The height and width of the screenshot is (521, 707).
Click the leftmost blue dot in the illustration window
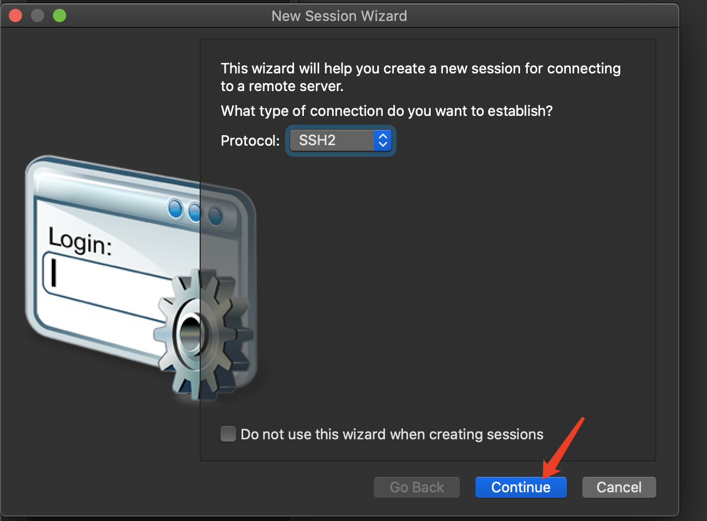[175, 209]
